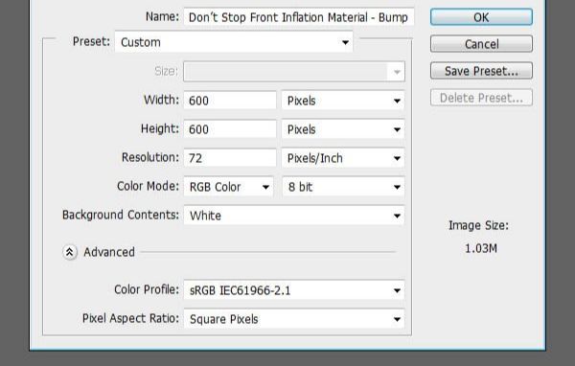
Task: Open the Width units Pixels dropdown
Action: pos(343,101)
